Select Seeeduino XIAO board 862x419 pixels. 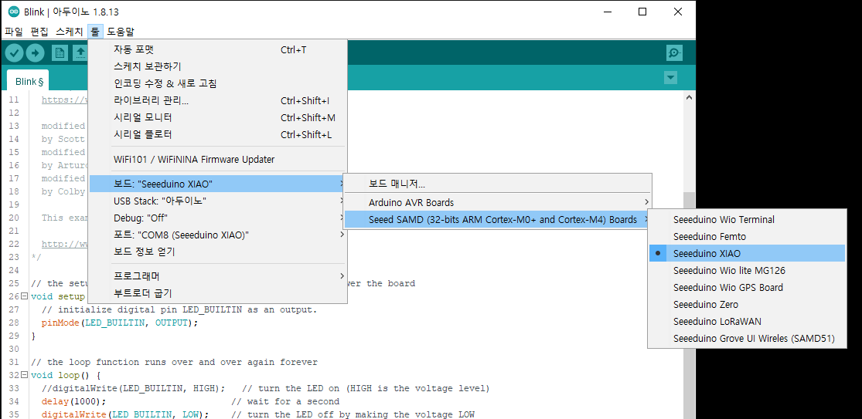point(747,253)
